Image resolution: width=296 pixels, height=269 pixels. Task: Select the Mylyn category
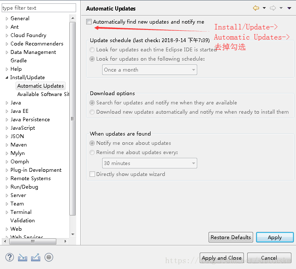point(18,153)
